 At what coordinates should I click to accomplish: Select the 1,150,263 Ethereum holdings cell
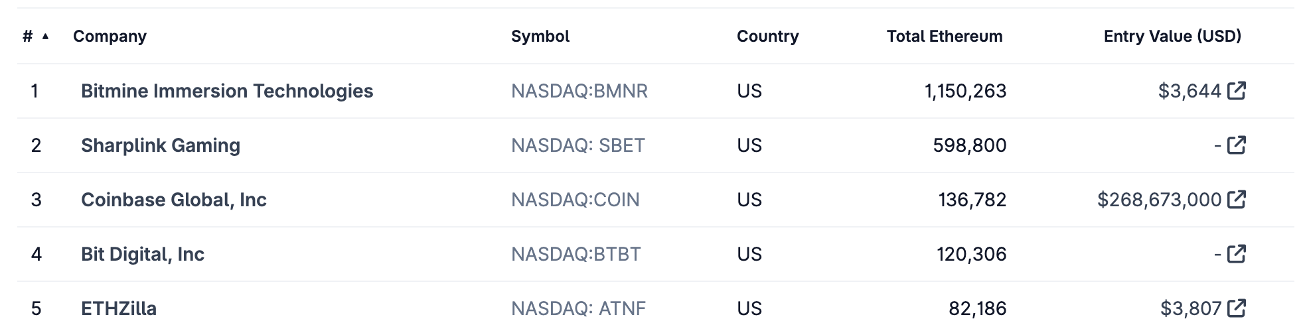coord(965,91)
